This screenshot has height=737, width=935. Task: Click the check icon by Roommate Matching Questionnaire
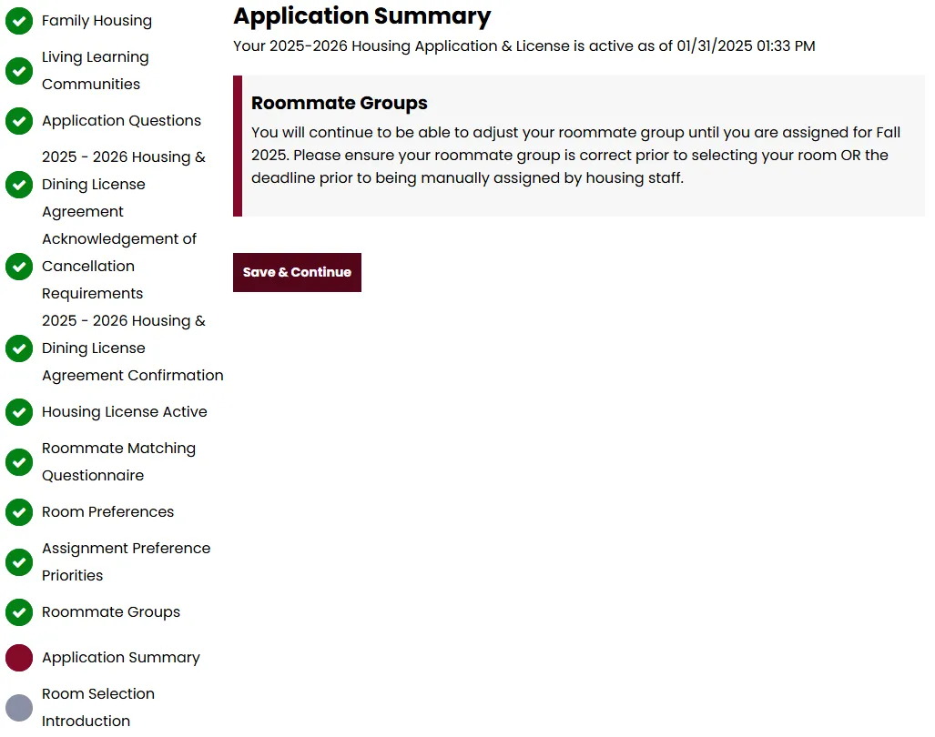click(x=19, y=462)
